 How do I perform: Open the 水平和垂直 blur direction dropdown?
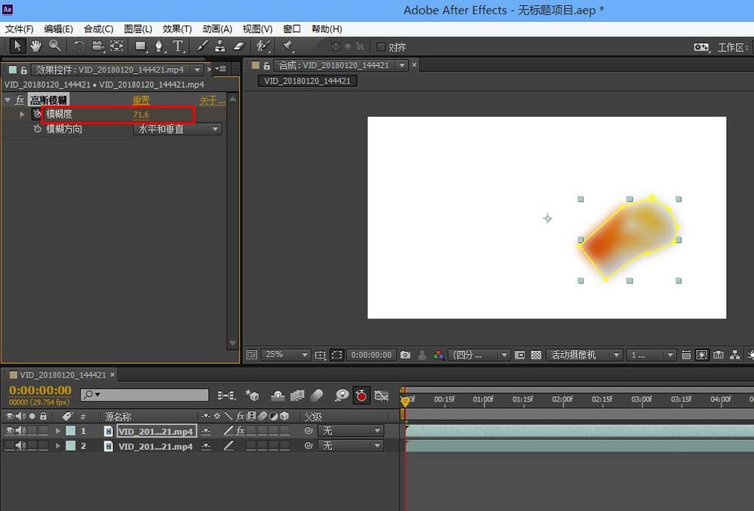click(x=178, y=129)
